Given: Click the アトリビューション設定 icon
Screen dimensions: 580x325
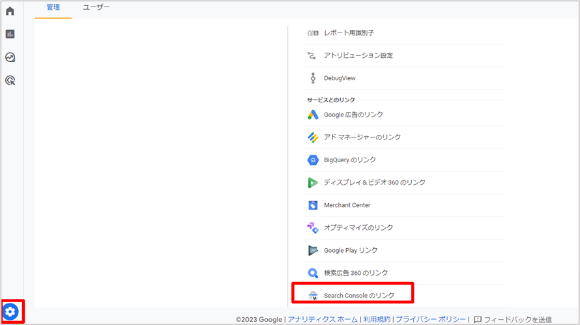Looking at the screenshot, I should [312, 55].
